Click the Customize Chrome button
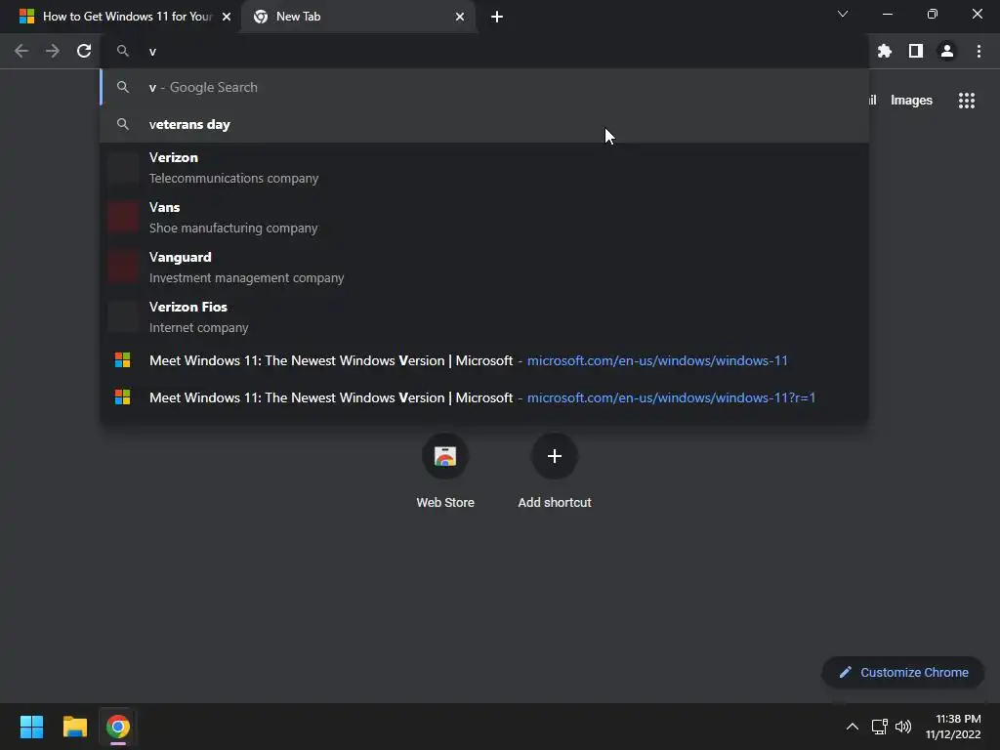The height and width of the screenshot is (750, 1000). (x=903, y=672)
